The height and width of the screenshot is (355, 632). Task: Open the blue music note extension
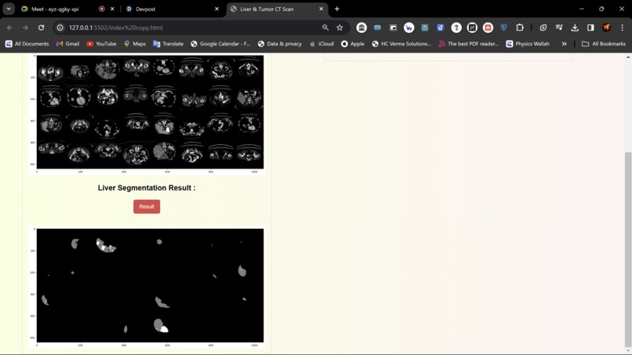coord(440,27)
